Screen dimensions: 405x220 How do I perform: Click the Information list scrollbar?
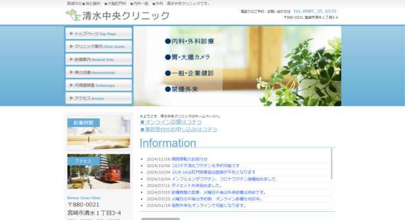(331, 164)
